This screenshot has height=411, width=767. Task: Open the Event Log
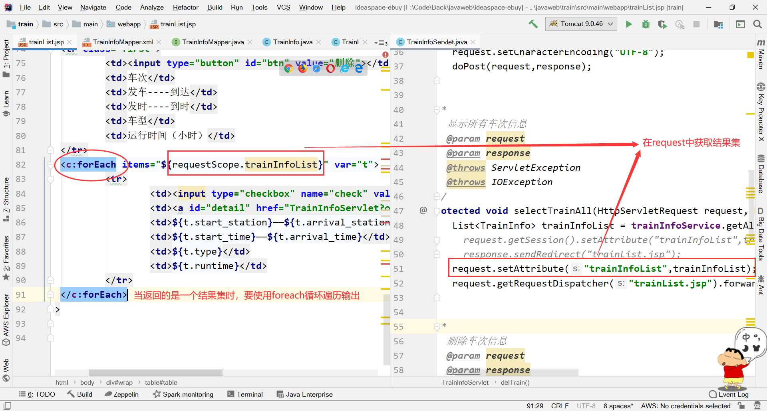(x=729, y=394)
